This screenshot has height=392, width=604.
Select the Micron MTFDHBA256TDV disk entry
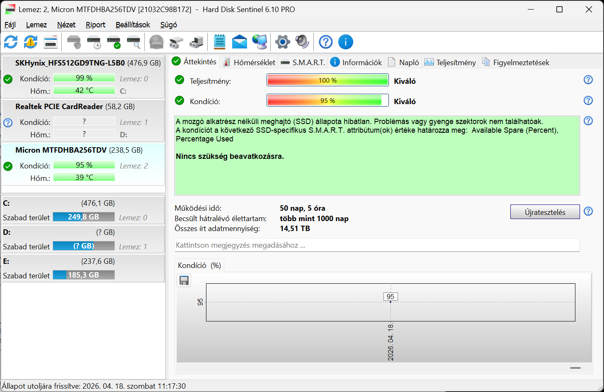(x=83, y=164)
